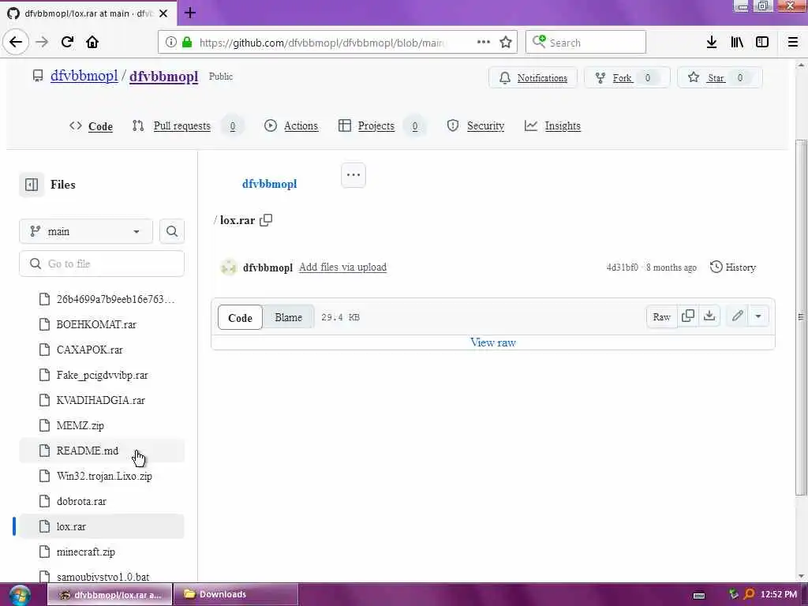
Task: Open KVADIHADGIA.rar in the file tree
Action: coord(102,400)
